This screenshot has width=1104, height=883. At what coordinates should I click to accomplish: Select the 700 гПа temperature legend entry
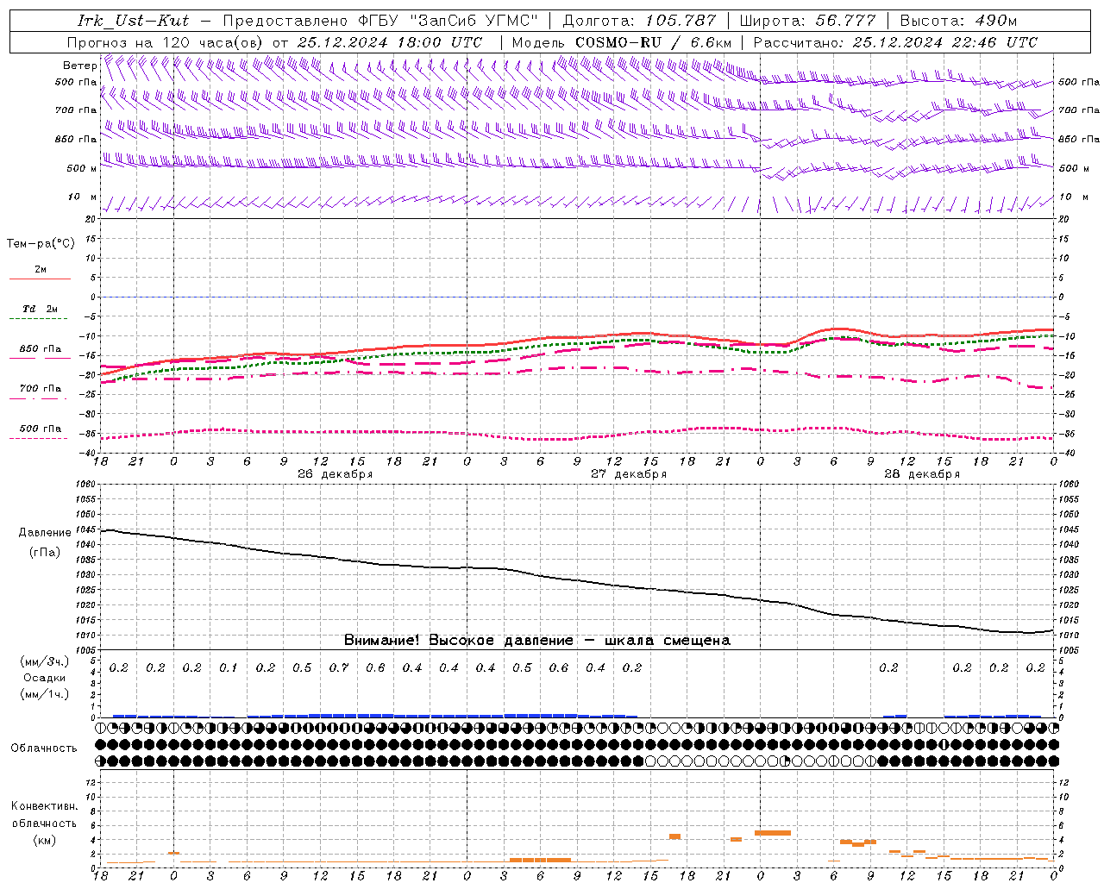click(x=40, y=389)
